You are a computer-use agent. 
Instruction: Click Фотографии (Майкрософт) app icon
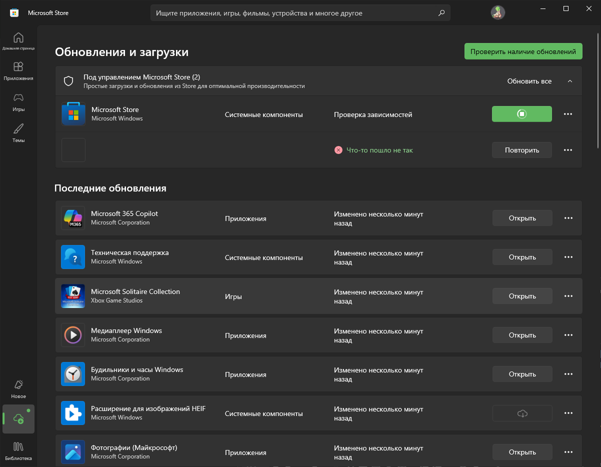pos(73,452)
